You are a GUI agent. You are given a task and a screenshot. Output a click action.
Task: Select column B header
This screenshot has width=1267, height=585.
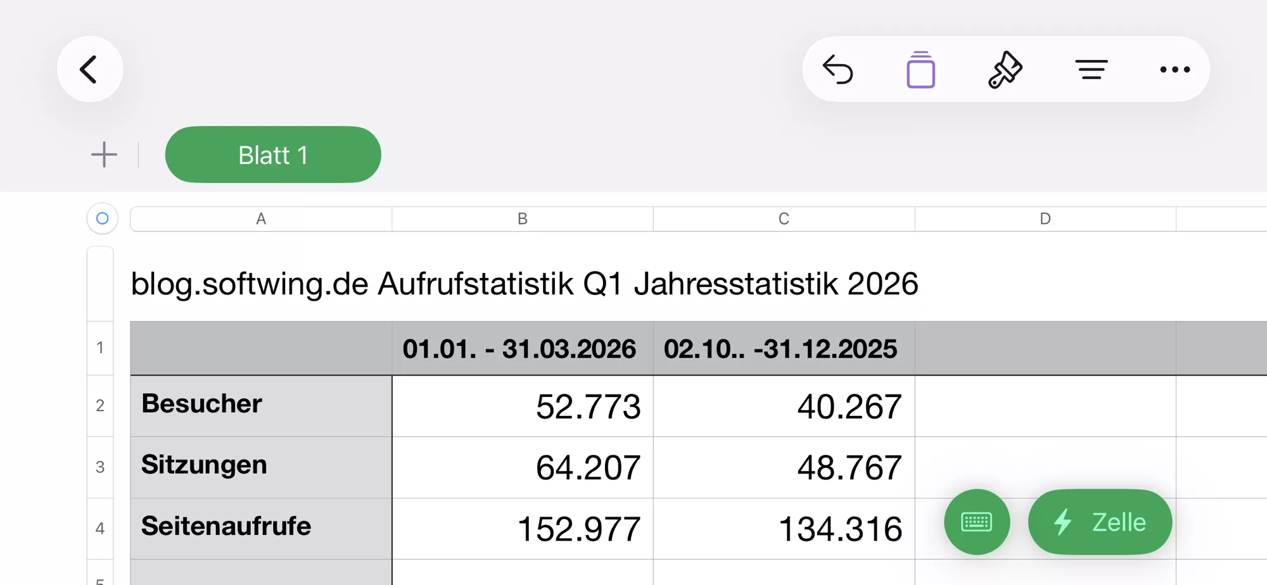click(x=521, y=218)
